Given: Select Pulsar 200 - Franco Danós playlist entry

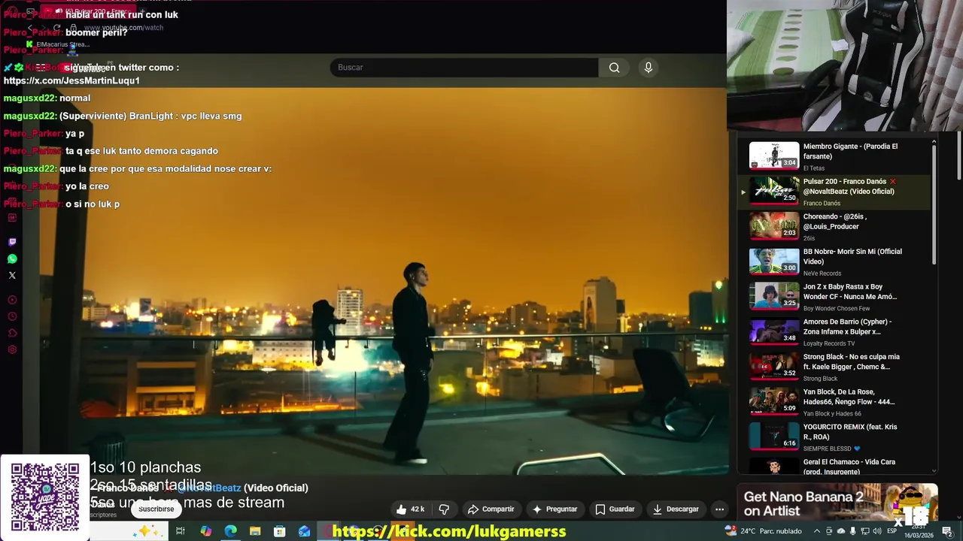Looking at the screenshot, I should click(x=834, y=191).
